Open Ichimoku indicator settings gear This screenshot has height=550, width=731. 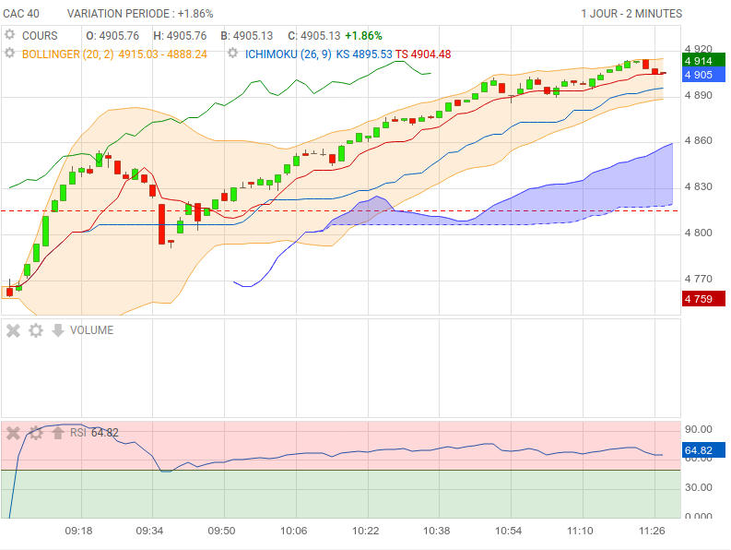pyautogui.click(x=232, y=54)
